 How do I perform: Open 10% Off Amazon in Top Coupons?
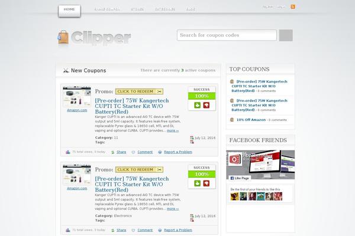point(251,120)
